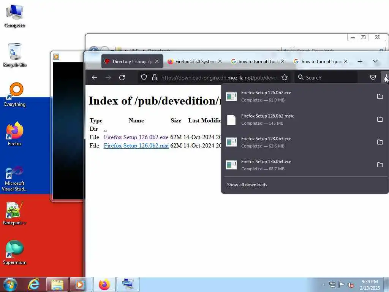Open Firefox Setup 126.0b2.msix in downloads panel
Image resolution: width=389 pixels, height=292 pixels.
(x=298, y=119)
